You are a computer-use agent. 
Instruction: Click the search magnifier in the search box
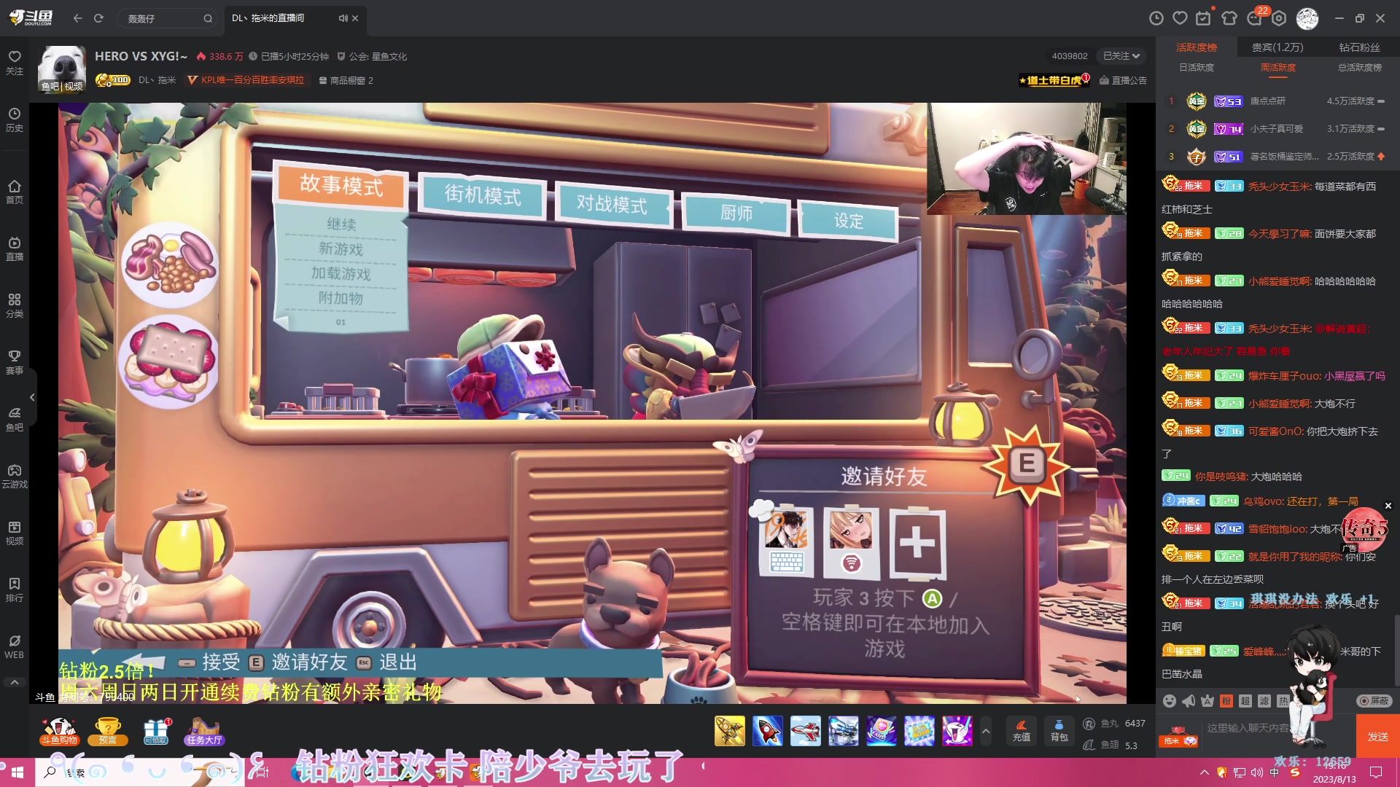point(208,19)
